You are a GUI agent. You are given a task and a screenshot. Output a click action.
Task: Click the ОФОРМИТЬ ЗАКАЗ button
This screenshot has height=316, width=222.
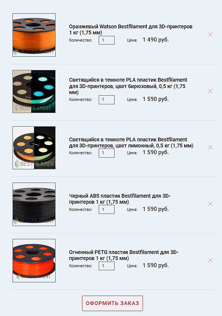(x=112, y=303)
